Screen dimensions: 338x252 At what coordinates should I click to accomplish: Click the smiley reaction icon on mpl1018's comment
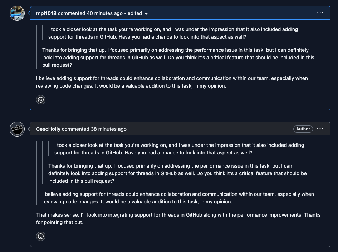pos(40,100)
